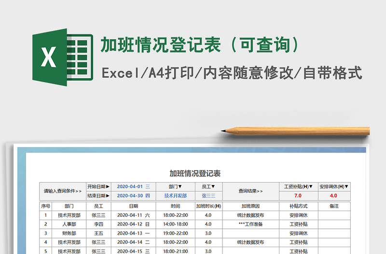The image size is (386, 254).
Task: Click the 备注 column header
Action: 334,206
